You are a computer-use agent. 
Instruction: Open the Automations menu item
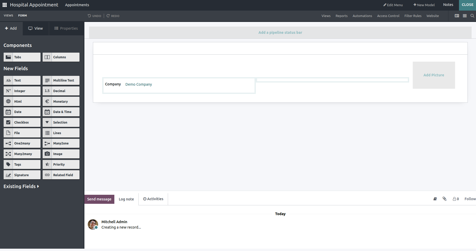[x=362, y=16]
